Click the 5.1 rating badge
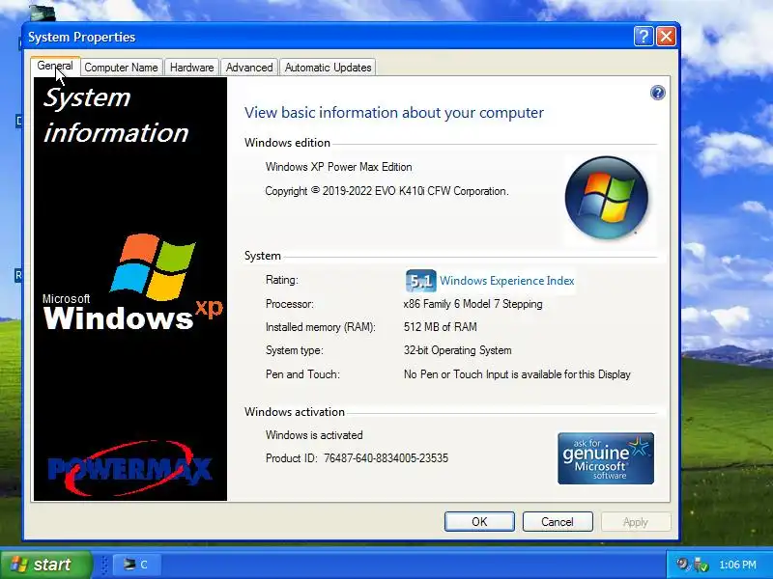This screenshot has height=579, width=773. (420, 281)
